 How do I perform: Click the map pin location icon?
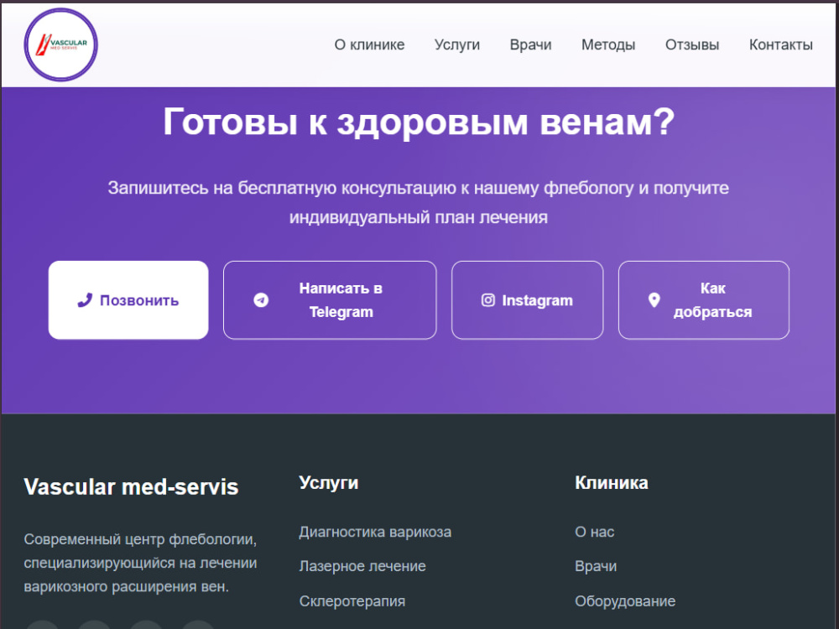(654, 300)
